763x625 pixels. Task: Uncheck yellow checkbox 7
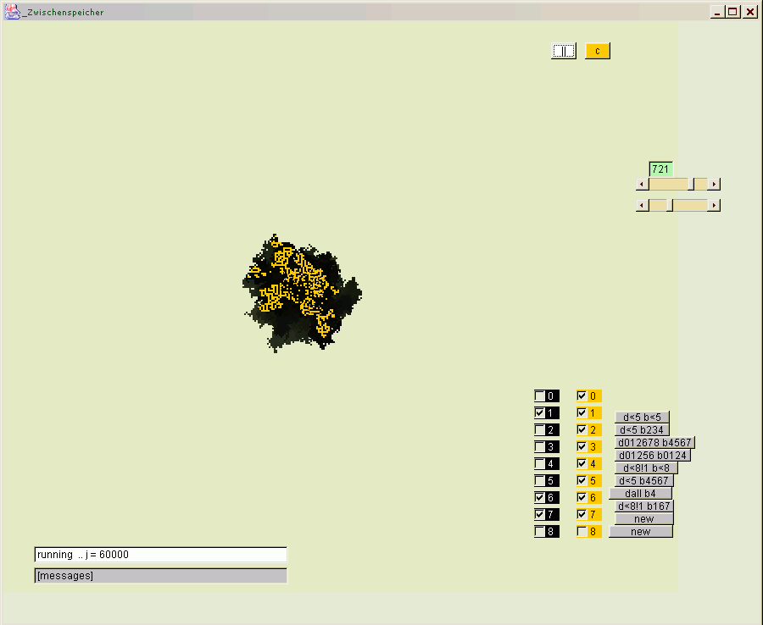582,514
